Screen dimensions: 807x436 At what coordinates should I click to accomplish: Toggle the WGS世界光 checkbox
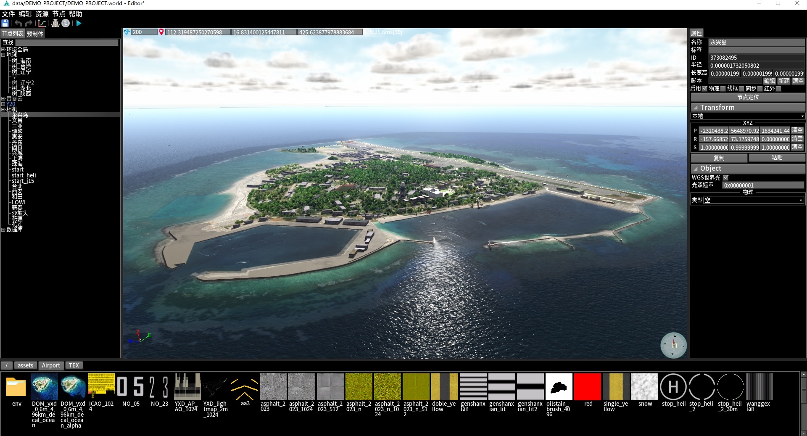coord(726,177)
